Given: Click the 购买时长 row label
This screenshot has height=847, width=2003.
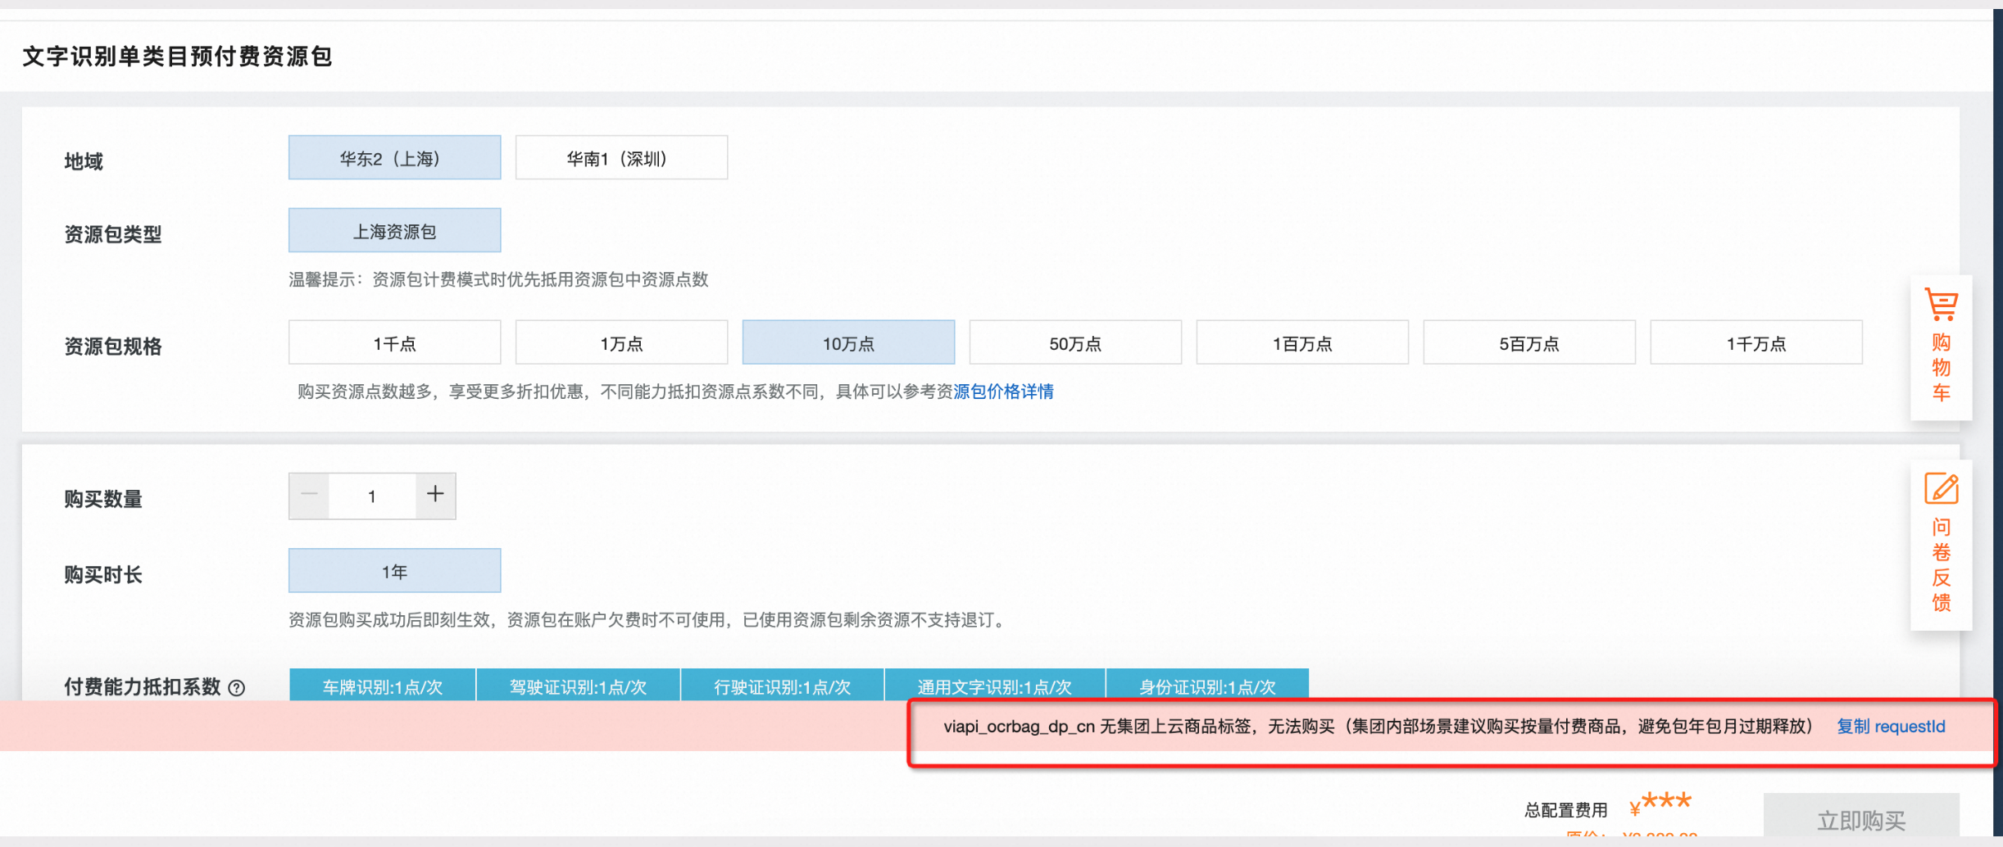Looking at the screenshot, I should click(103, 575).
